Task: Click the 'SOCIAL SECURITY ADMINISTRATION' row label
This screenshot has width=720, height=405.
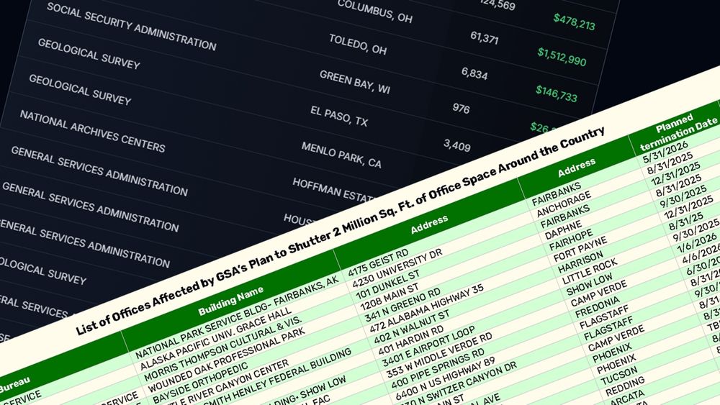Action: (131, 27)
